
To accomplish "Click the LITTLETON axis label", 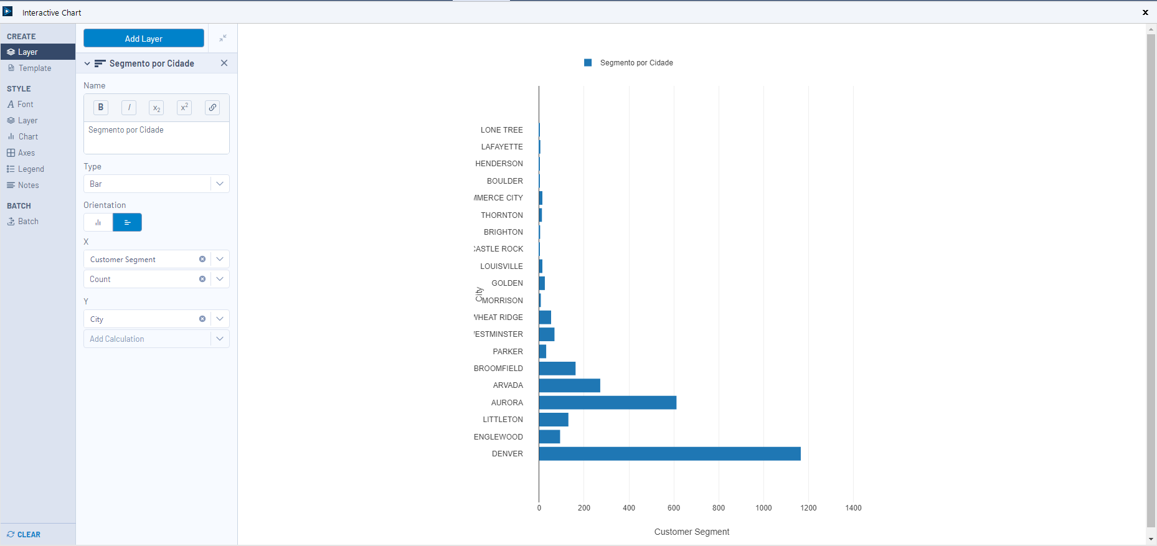I will click(503, 420).
